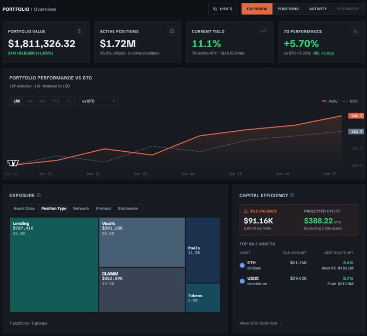Open the OVERVIEW tab
The image size is (367, 336).
257,9
